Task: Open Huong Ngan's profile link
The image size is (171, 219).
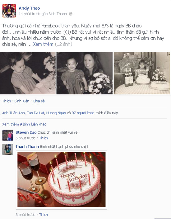Action: tap(56, 113)
